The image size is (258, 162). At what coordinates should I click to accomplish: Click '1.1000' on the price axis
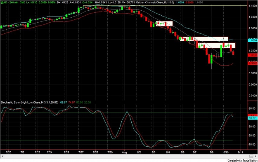[x=253, y=6]
